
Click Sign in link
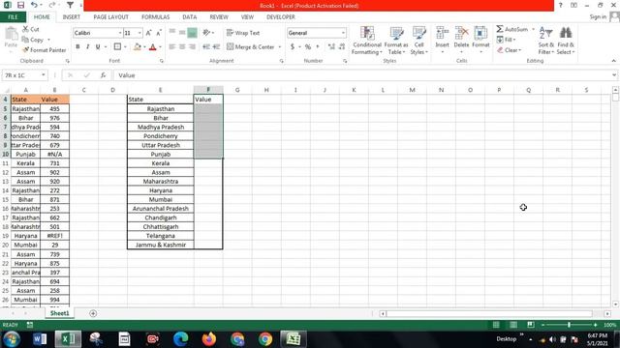(x=598, y=17)
